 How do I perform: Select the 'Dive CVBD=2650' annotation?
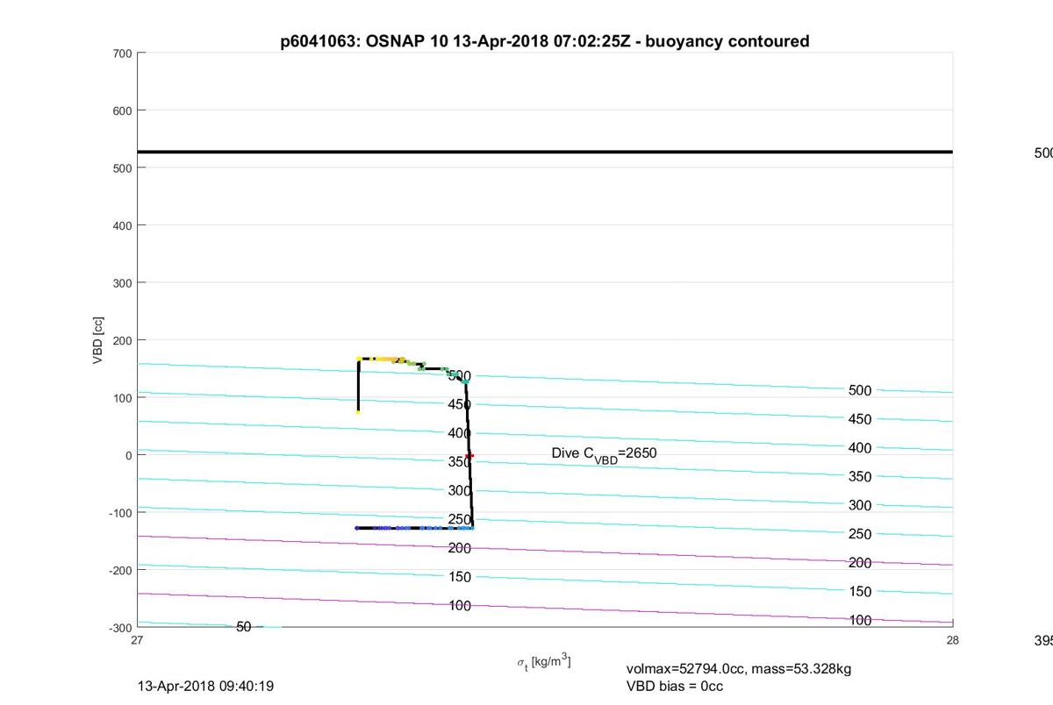tap(604, 454)
